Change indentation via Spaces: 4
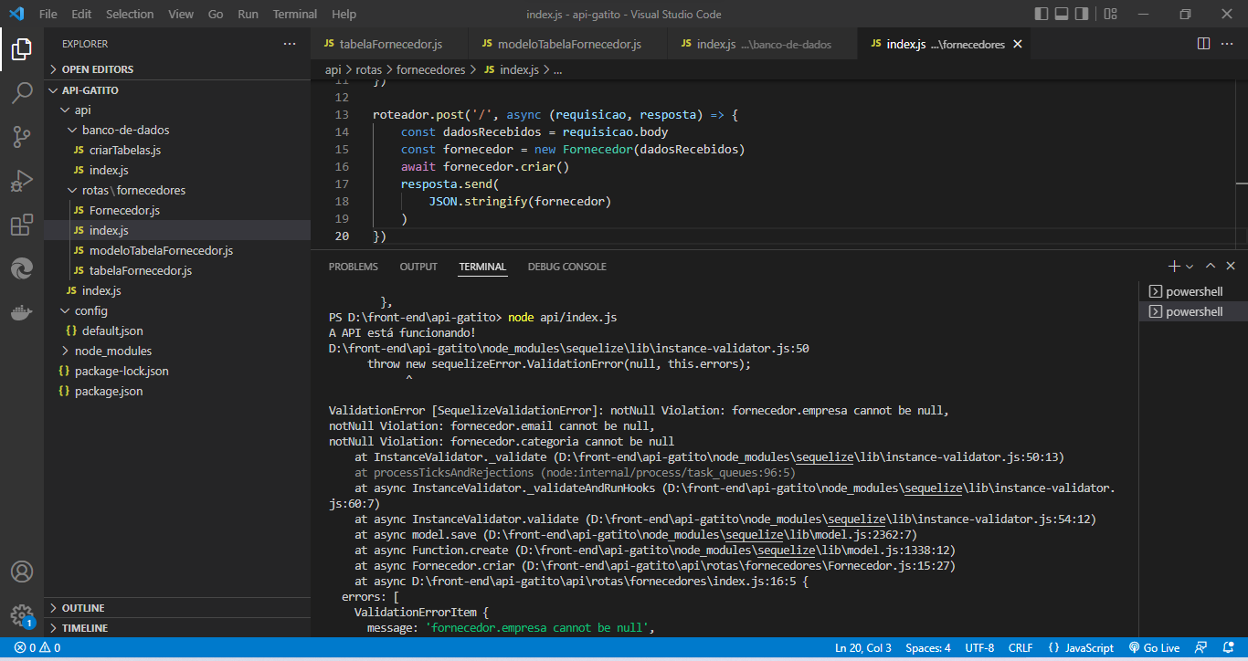 click(x=927, y=648)
